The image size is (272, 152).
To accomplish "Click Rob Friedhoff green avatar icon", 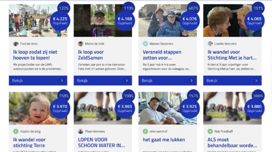I will [x=210, y=131].
